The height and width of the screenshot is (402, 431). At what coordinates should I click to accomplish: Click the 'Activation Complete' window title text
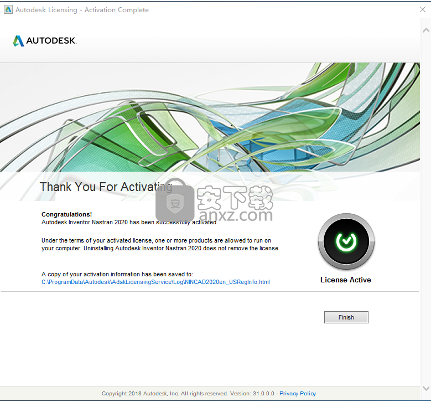pyautogui.click(x=117, y=10)
